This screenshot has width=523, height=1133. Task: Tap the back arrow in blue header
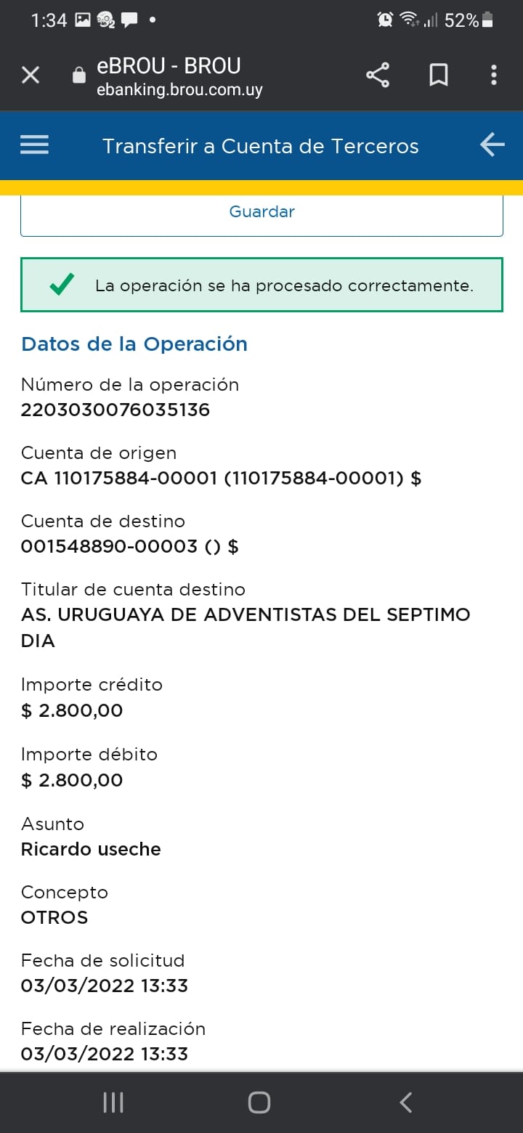(x=492, y=145)
